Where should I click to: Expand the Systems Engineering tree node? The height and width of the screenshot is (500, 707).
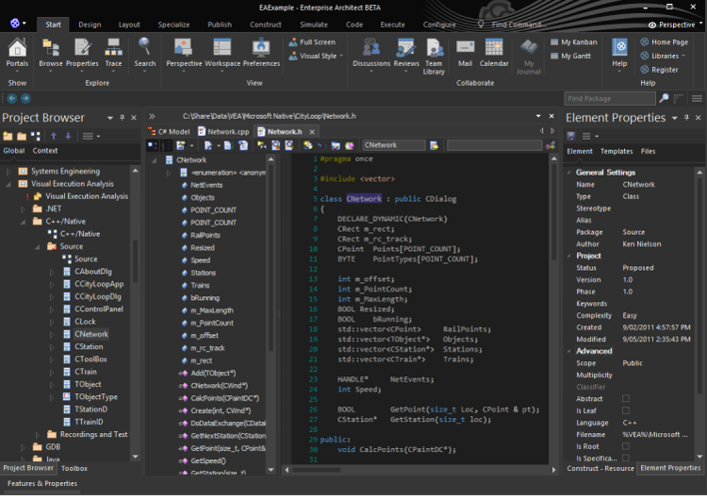coord(8,171)
